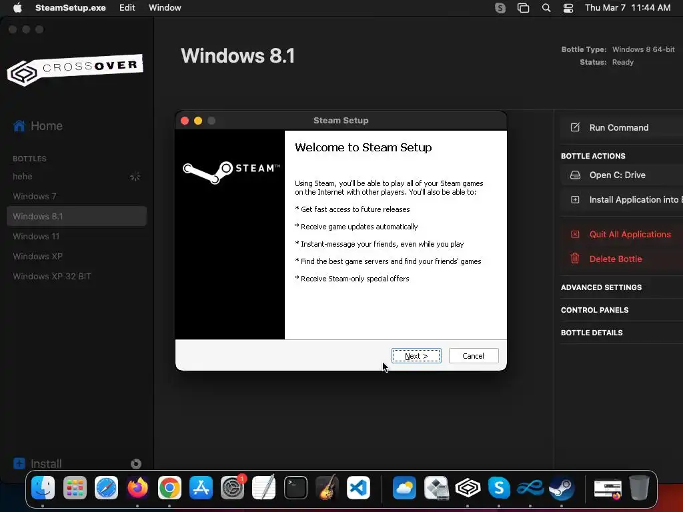Image resolution: width=683 pixels, height=512 pixels.
Task: Collapse the Bottle Actions section
Action: click(x=593, y=156)
